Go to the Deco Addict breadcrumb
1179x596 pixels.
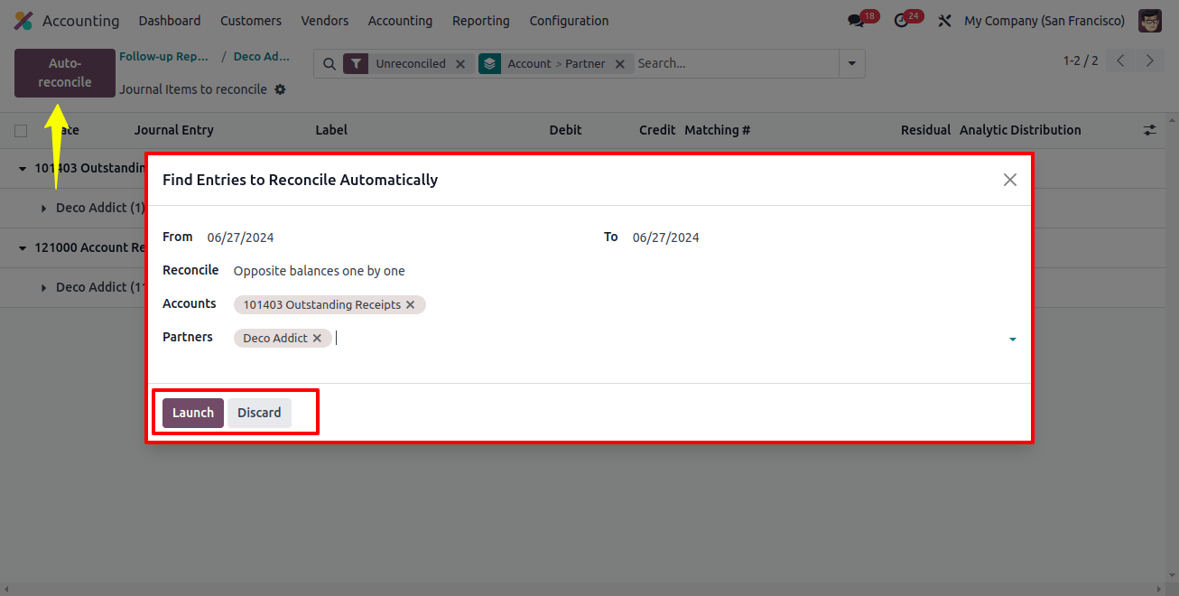pyautogui.click(x=262, y=57)
